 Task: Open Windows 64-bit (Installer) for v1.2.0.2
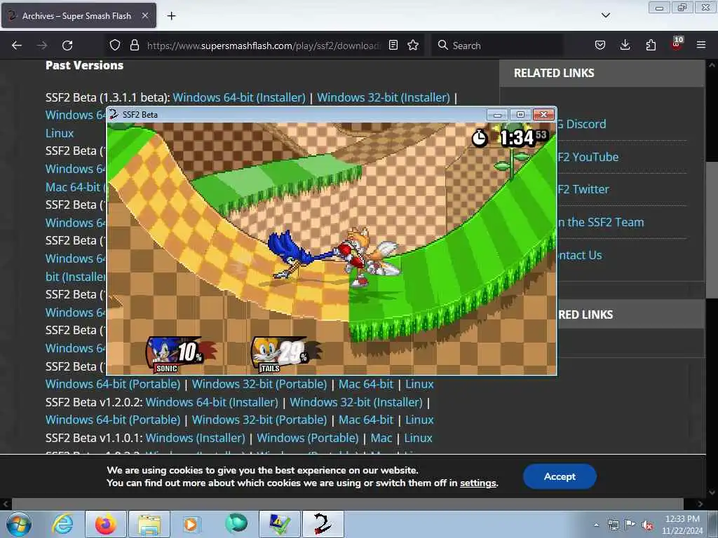point(212,402)
